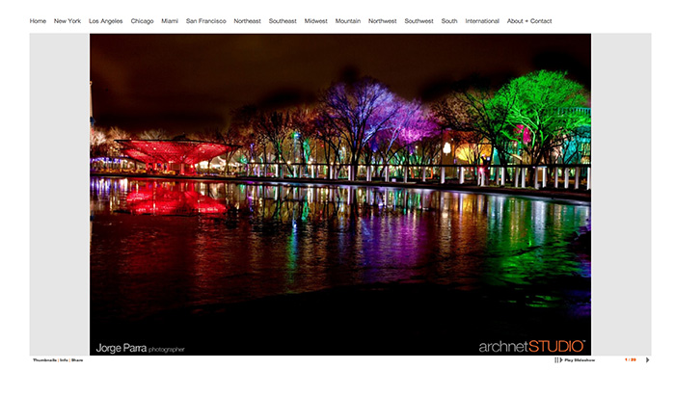Open the Chicago gallery
675x396 pixels.
142,20
